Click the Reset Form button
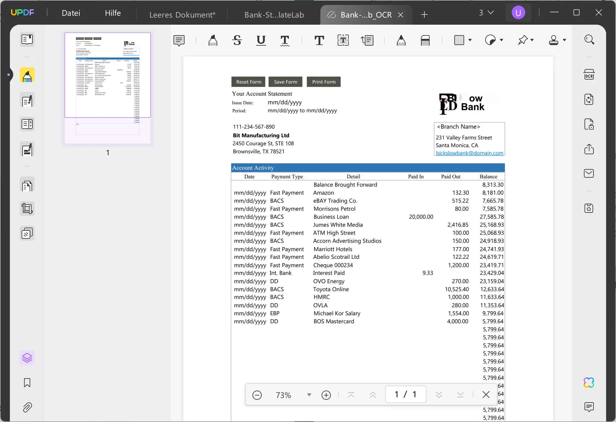The height and width of the screenshot is (422, 616). pyautogui.click(x=248, y=81)
